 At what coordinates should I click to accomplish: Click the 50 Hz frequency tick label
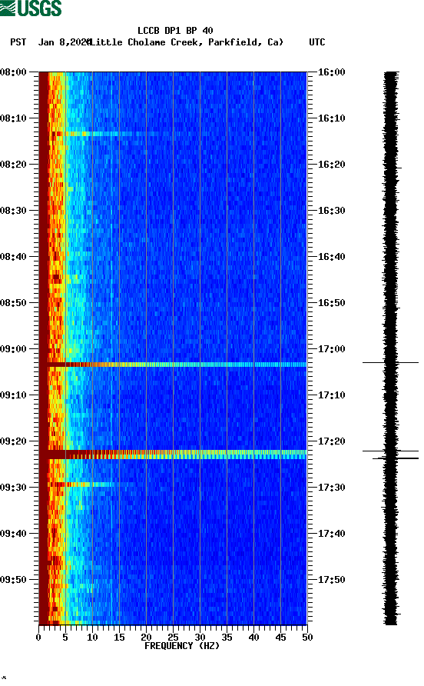[307, 638]
